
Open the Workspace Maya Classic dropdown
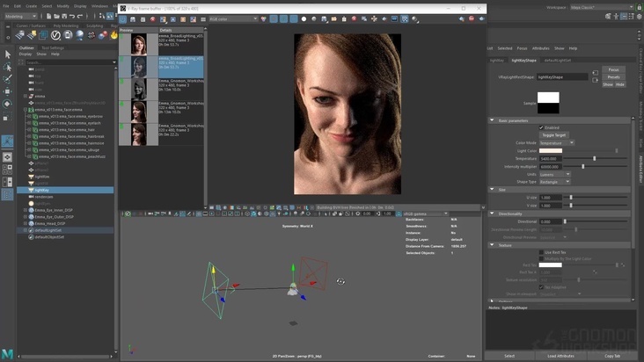602,7
